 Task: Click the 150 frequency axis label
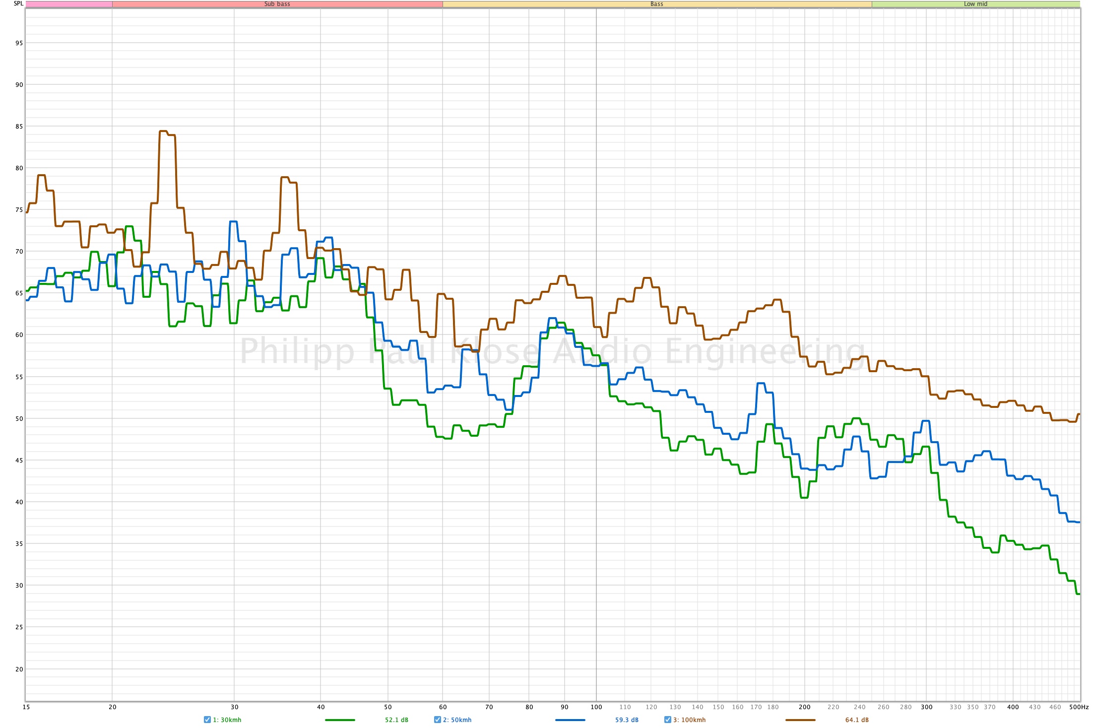718,707
